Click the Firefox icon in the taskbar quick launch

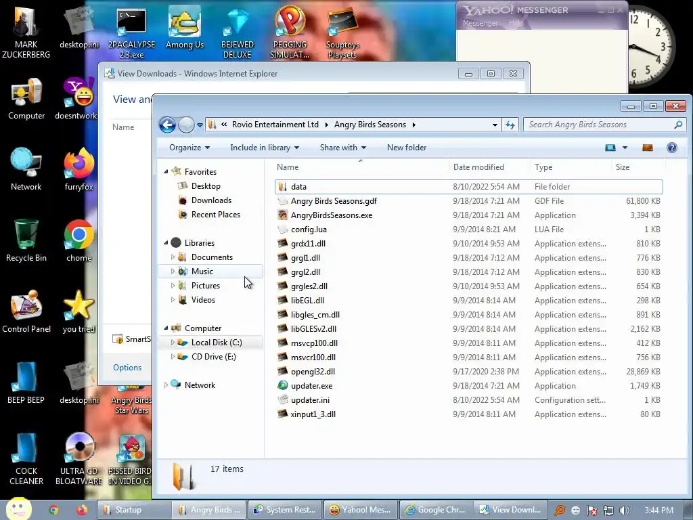(x=82, y=510)
